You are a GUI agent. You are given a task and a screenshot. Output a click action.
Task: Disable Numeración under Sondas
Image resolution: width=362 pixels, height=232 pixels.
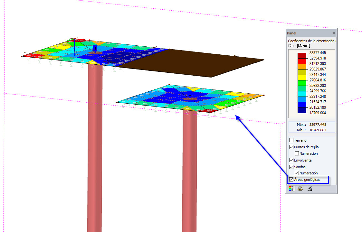(297, 173)
